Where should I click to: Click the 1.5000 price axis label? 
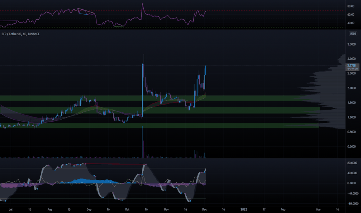351,103
